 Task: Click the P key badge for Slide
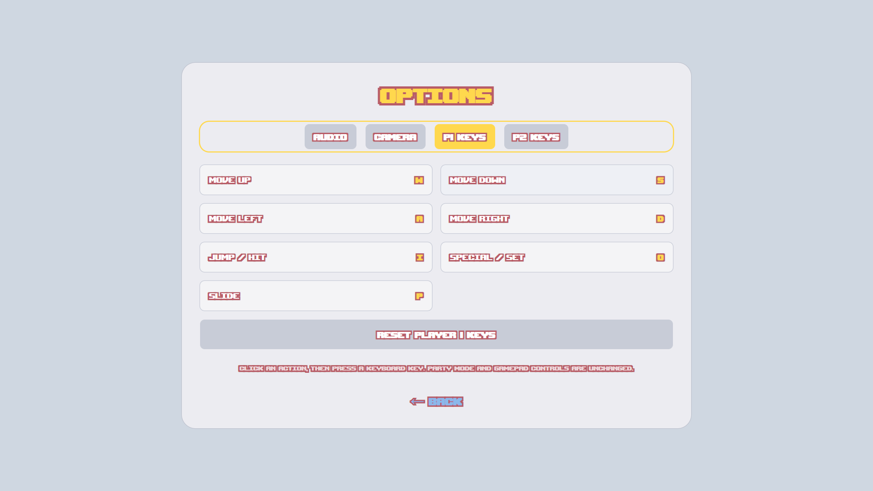point(419,296)
